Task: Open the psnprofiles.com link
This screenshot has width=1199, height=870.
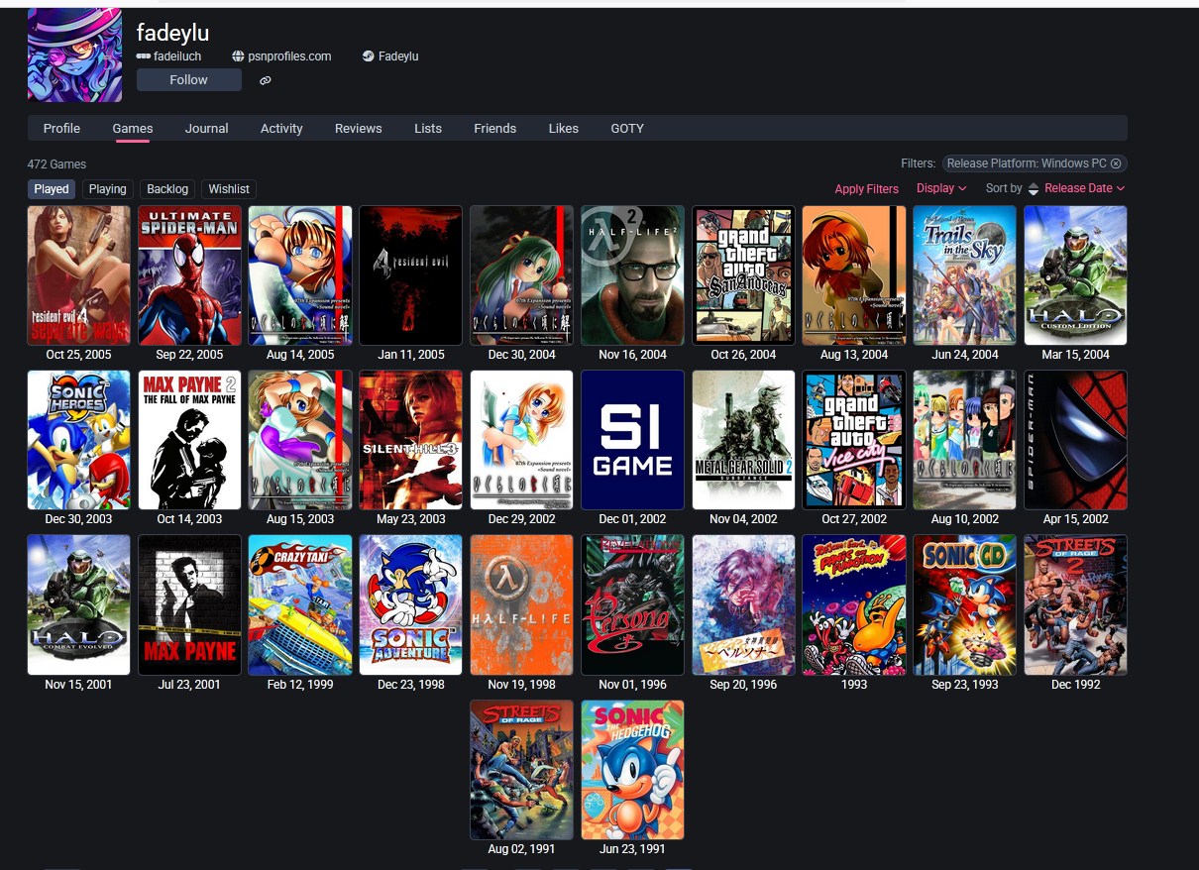Action: pos(289,56)
